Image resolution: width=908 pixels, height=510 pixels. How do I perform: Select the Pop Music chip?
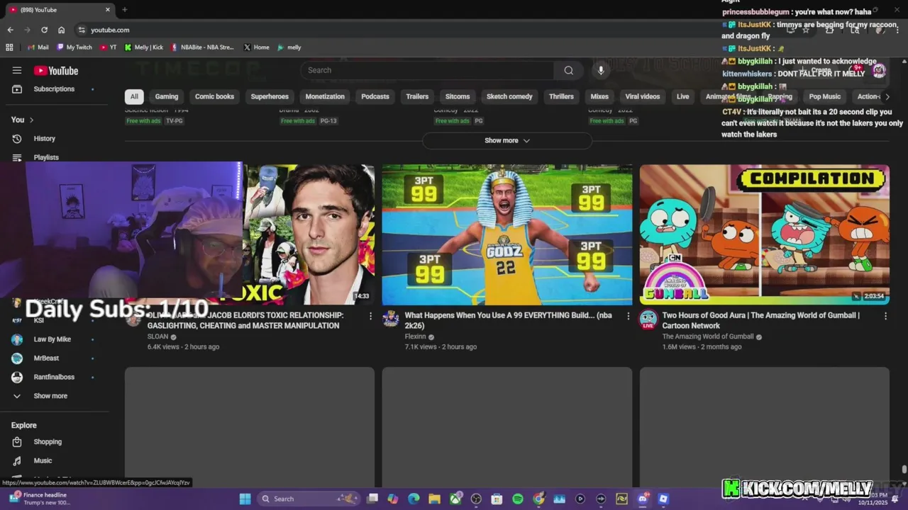[825, 96]
